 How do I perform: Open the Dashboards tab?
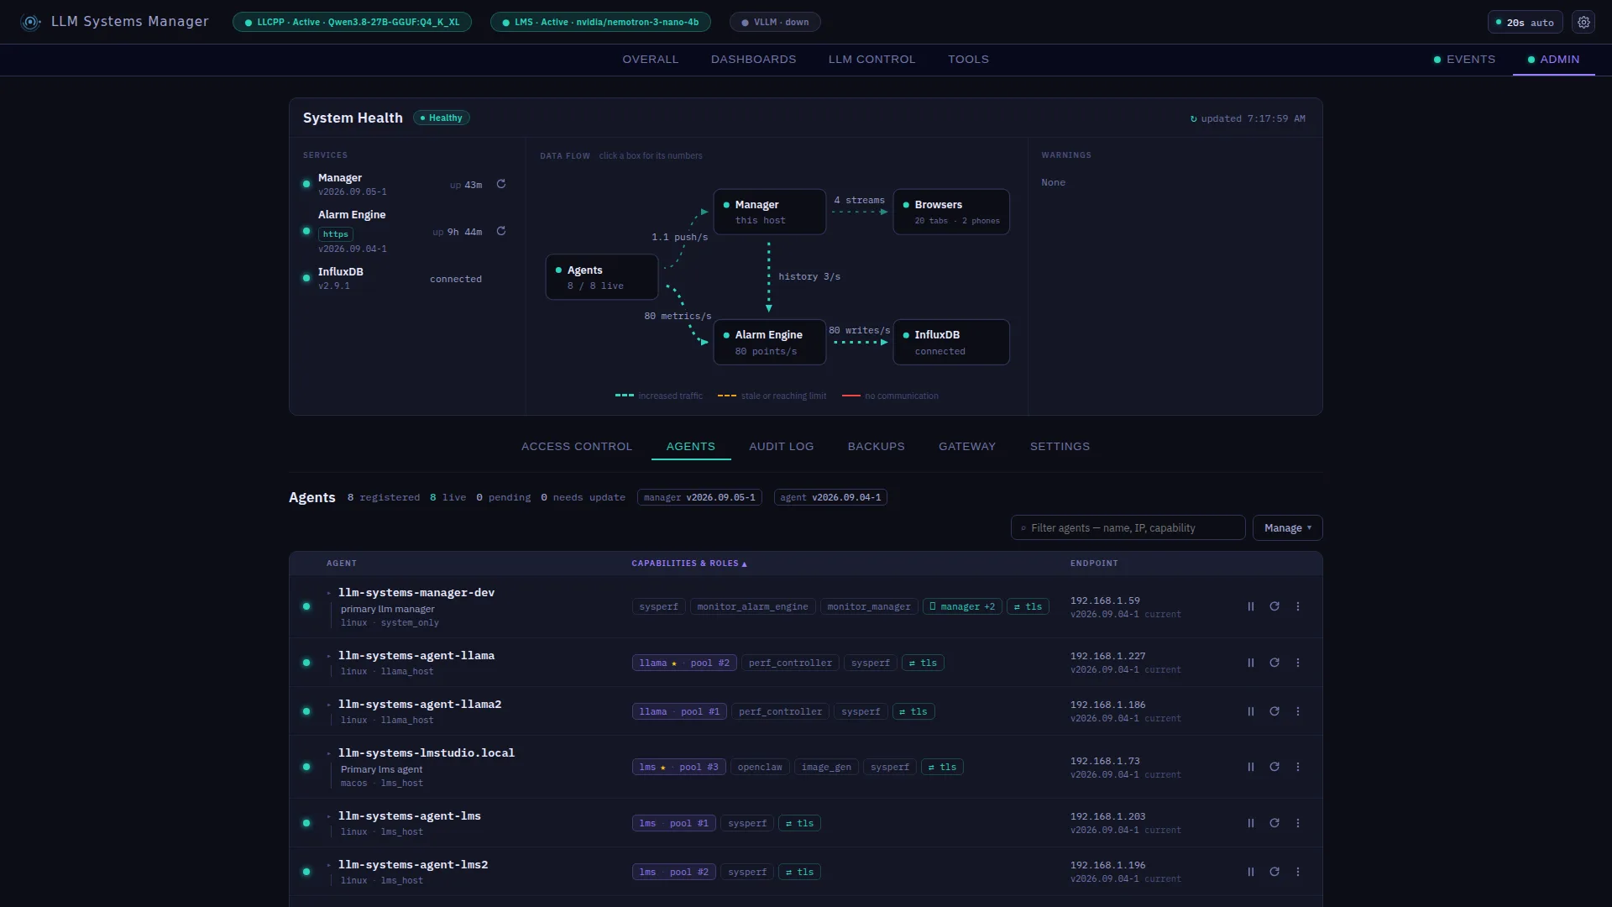tap(753, 60)
